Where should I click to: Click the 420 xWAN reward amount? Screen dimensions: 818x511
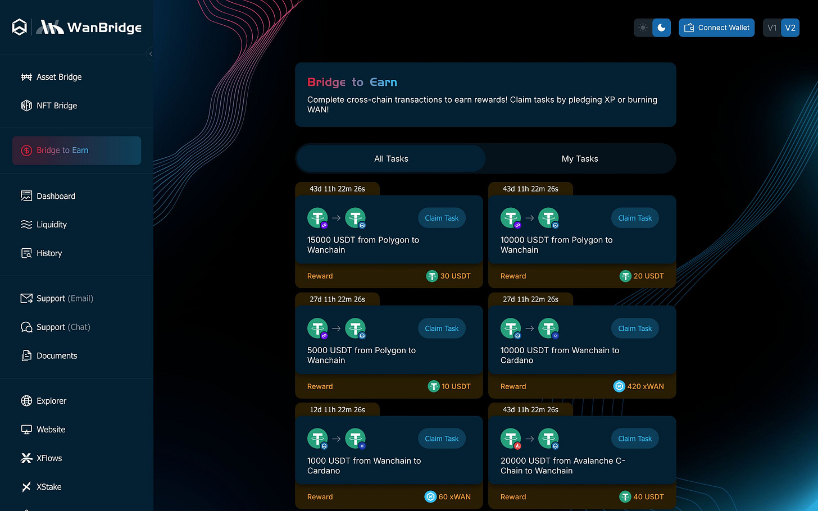tap(646, 386)
